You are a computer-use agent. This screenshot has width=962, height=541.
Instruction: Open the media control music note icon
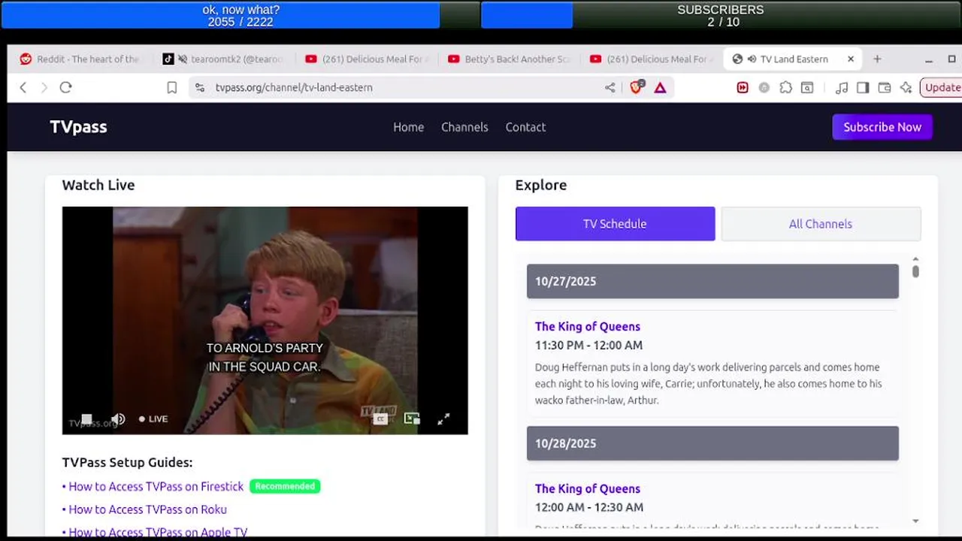point(842,87)
